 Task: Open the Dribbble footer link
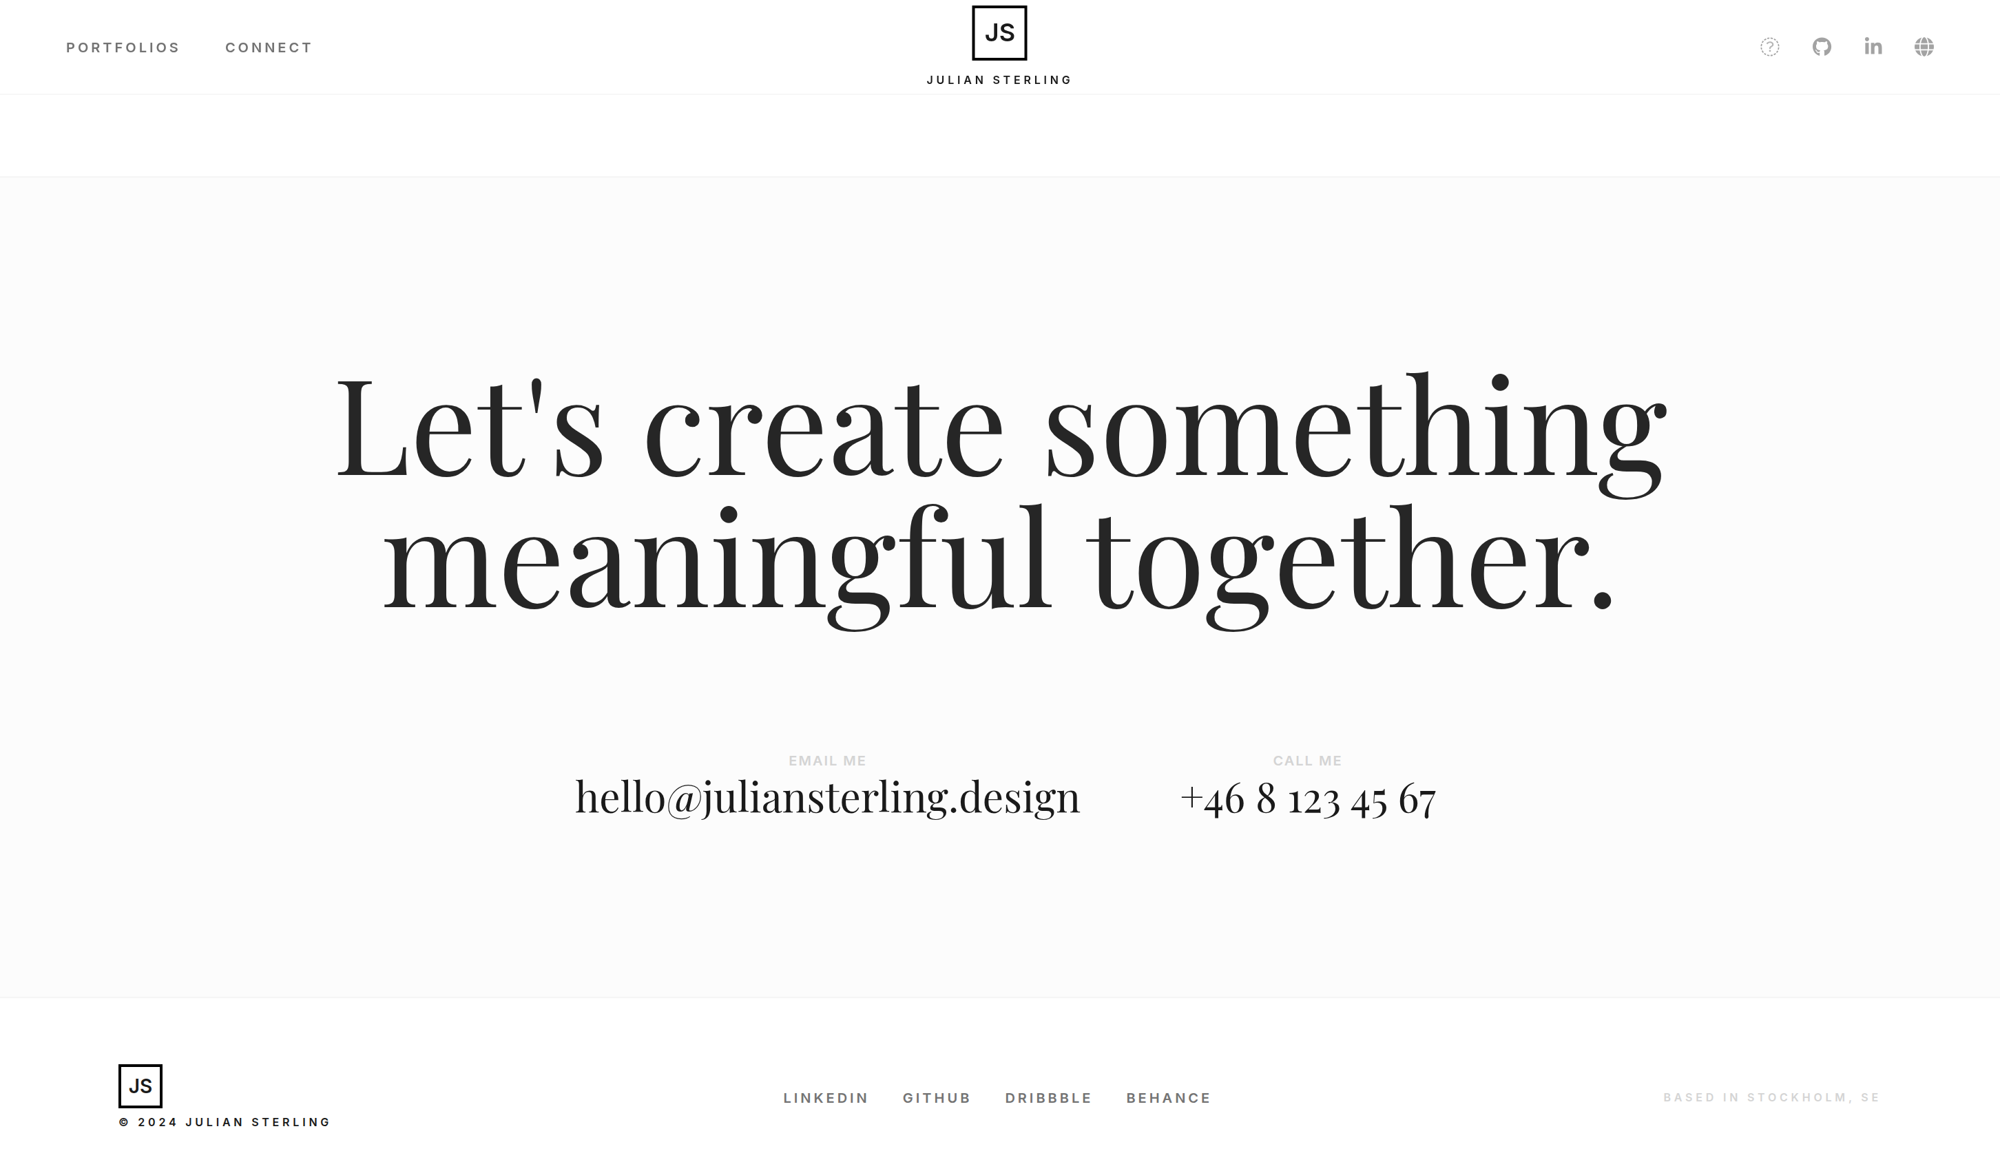[x=1048, y=1098]
